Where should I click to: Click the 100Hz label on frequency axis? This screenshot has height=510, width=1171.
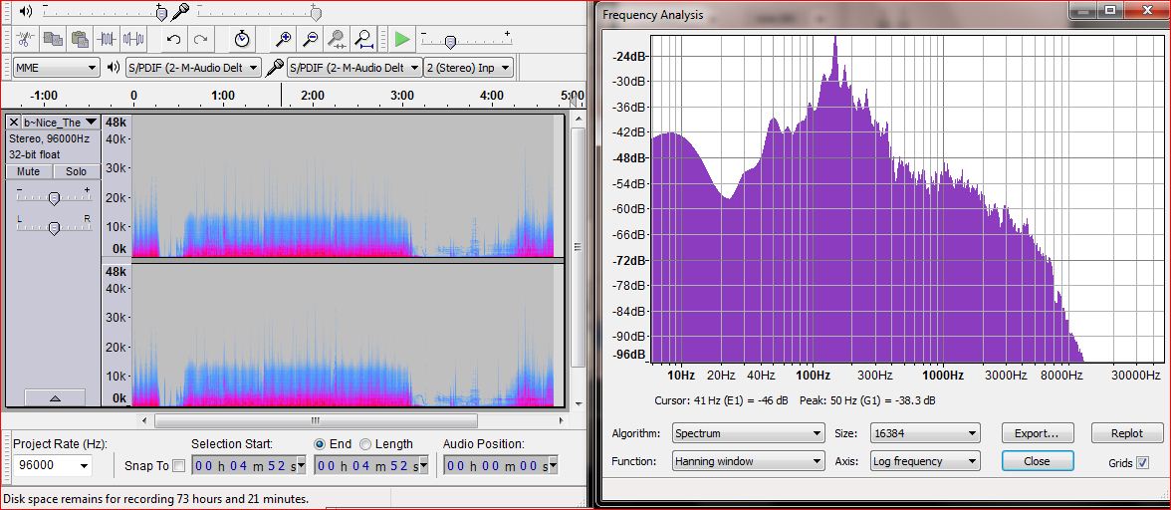813,375
